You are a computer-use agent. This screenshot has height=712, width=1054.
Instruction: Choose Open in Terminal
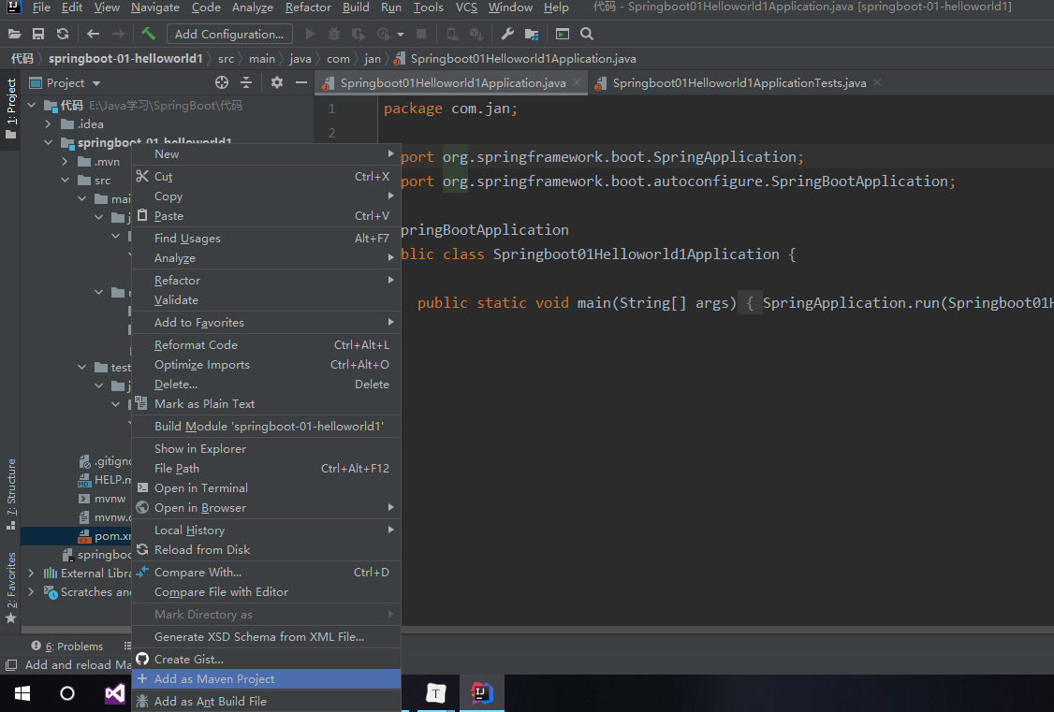[266, 488]
